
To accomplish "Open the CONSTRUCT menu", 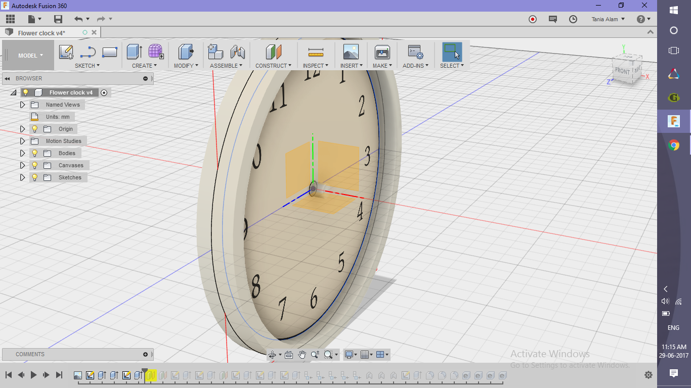I will tap(273, 66).
